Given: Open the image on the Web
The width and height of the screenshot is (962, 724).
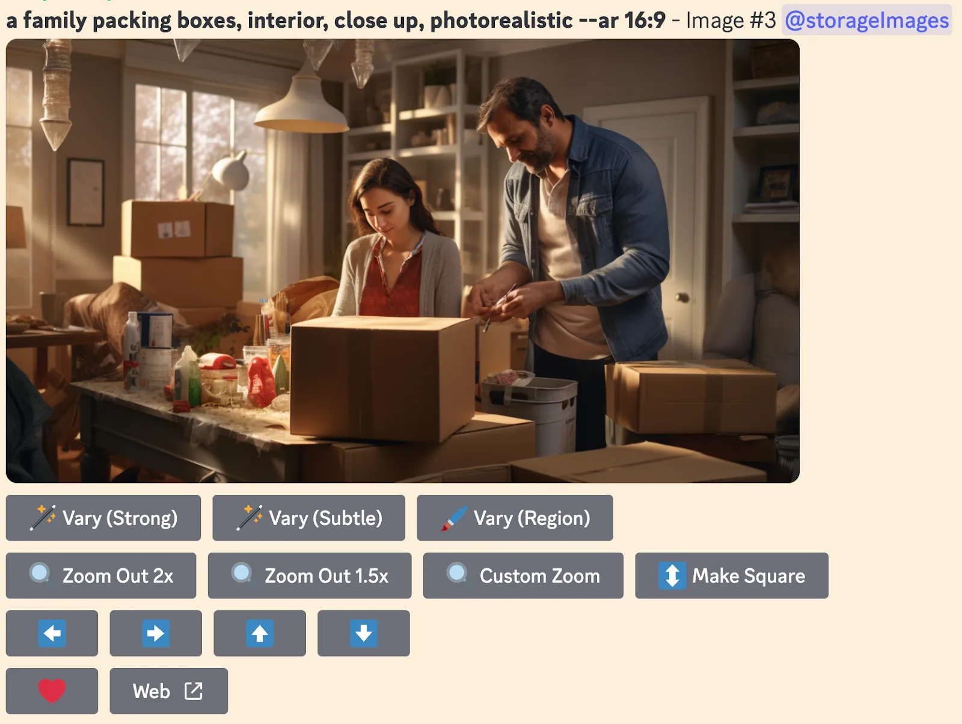Looking at the screenshot, I should (168, 691).
